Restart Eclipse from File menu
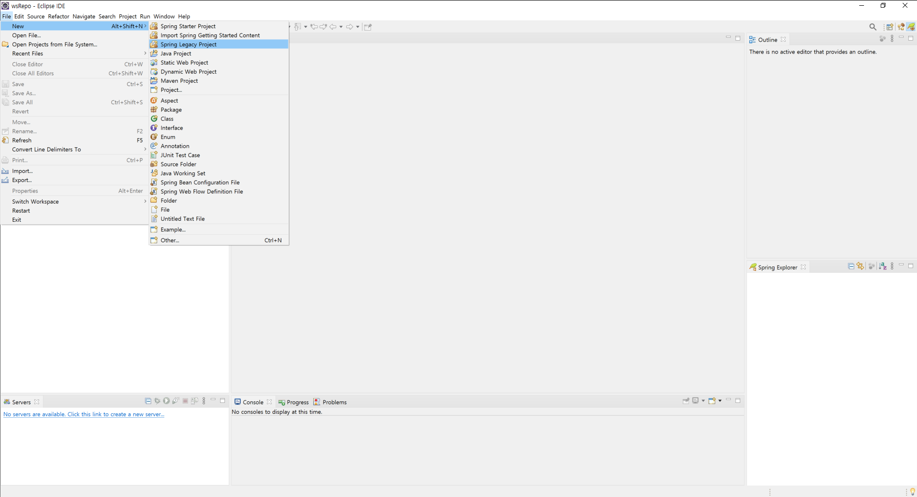Viewport: 917px width, 497px height. 74,211
